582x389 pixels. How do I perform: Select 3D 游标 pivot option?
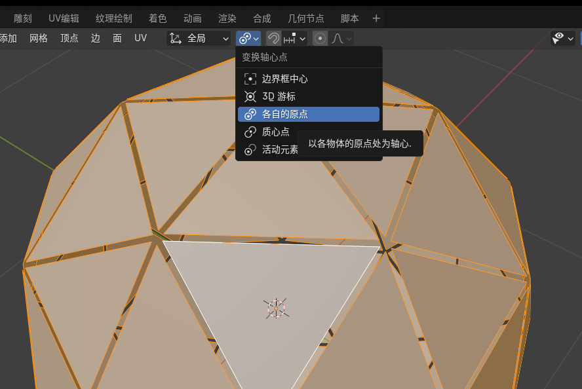point(309,97)
